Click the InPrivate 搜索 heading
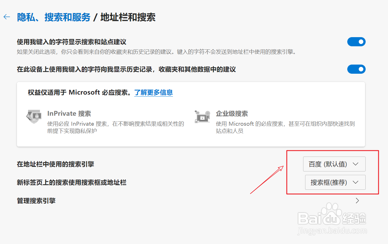The image size is (388, 244). tap(69, 113)
